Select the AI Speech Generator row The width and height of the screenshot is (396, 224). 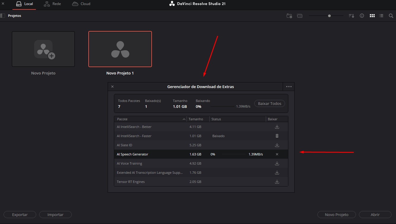point(201,154)
